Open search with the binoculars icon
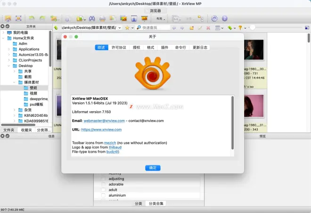 click(x=92, y=18)
